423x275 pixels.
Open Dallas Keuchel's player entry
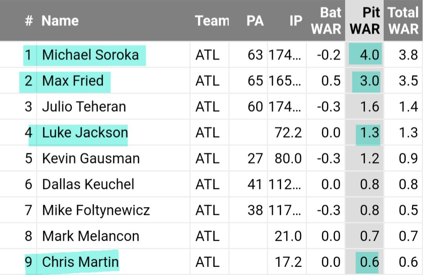click(88, 184)
